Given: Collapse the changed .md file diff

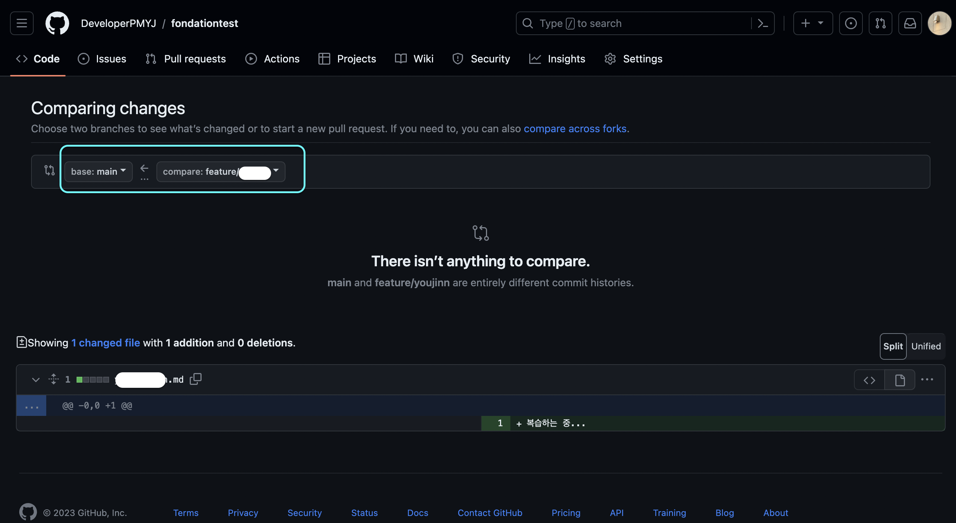Looking at the screenshot, I should 36,380.
